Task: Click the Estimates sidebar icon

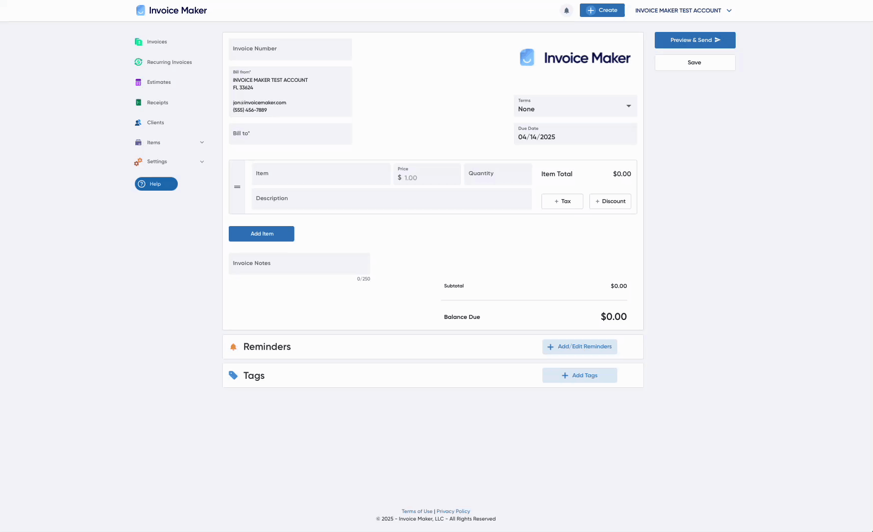Action: pyautogui.click(x=138, y=82)
